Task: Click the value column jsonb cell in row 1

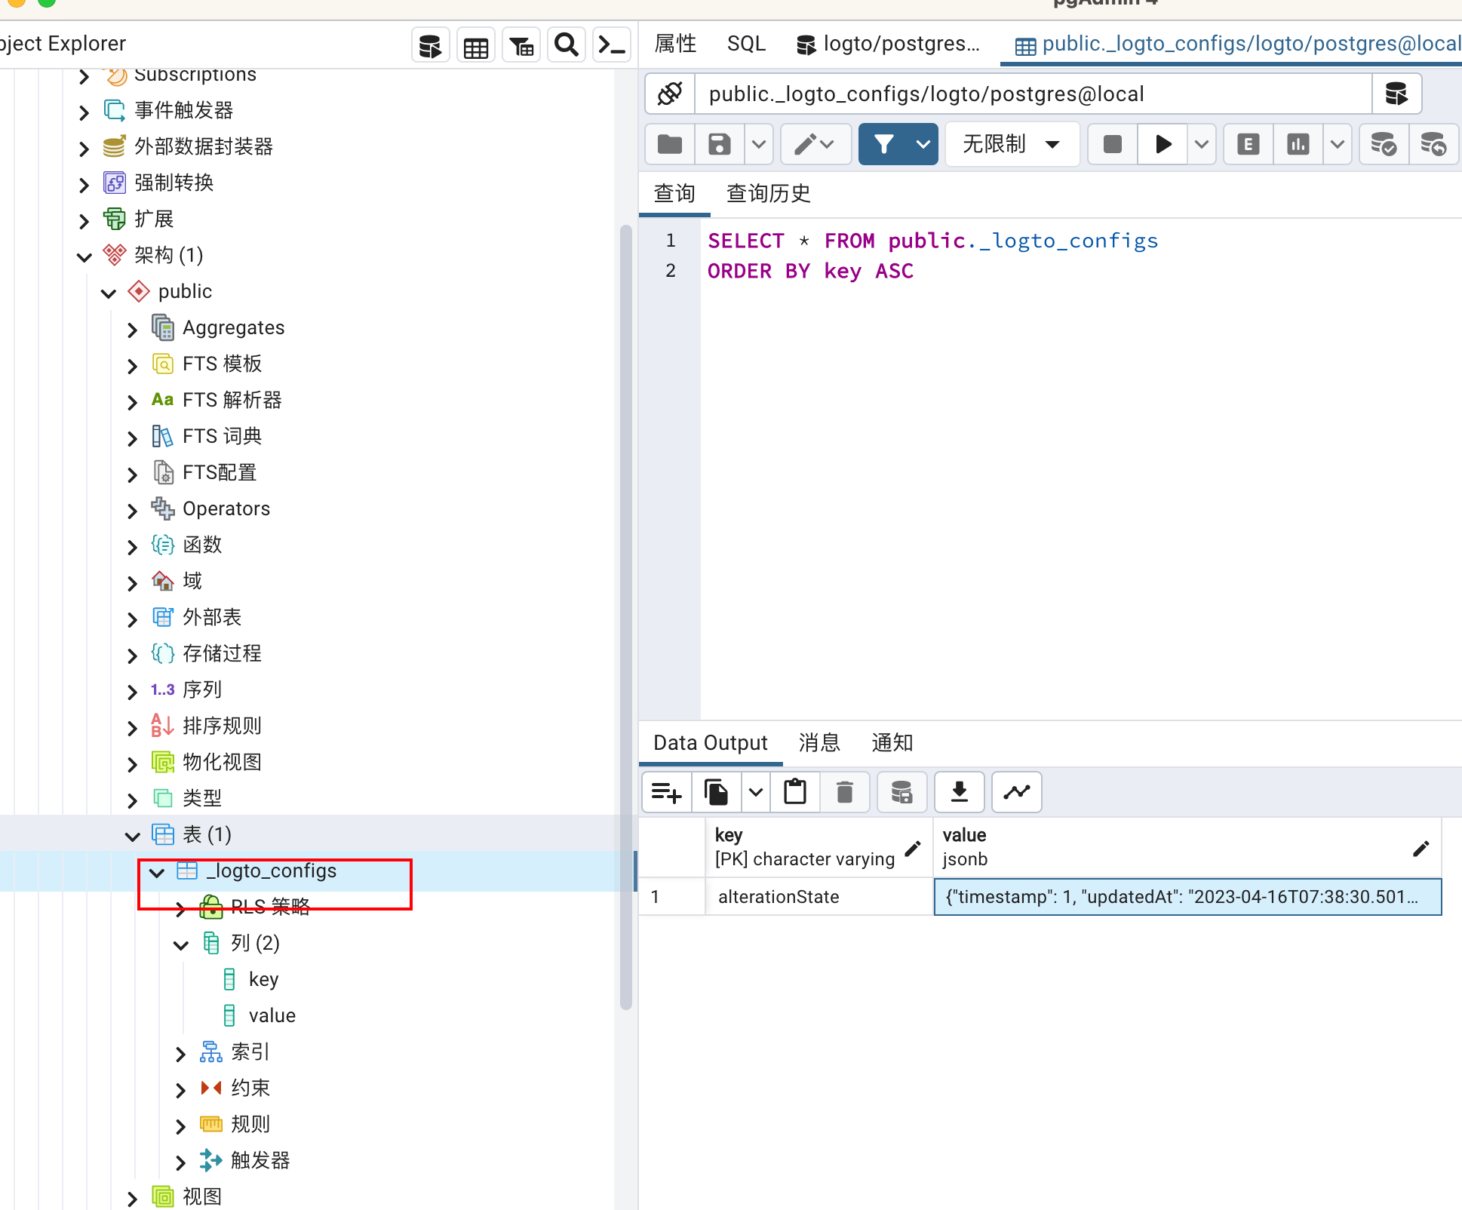Action: [x=1187, y=897]
